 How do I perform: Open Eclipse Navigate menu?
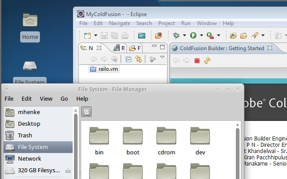click(x=120, y=23)
